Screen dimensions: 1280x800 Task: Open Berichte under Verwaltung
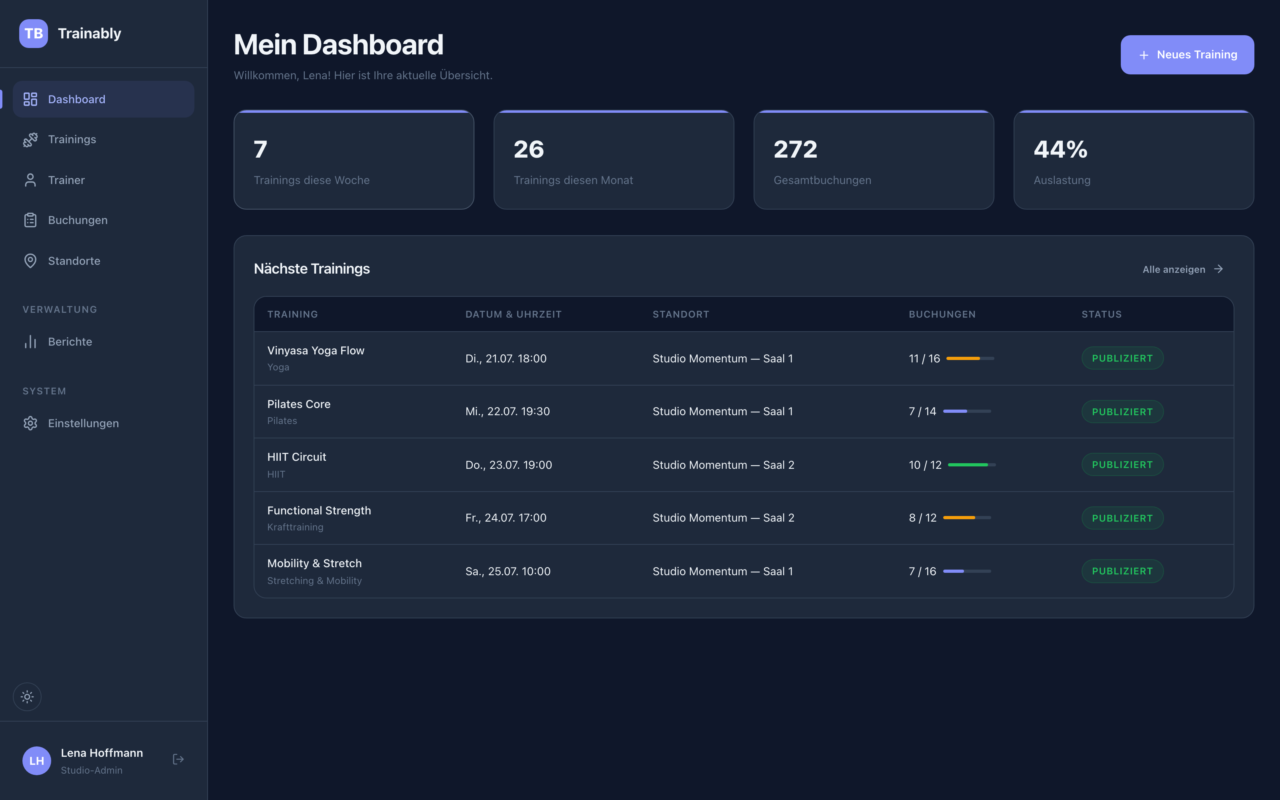tap(104, 342)
